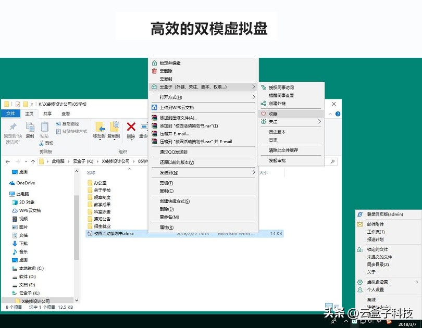Viewport: 422px width, 328px height.
Task: Click the 锁定的文件 lock icon
Action: click(x=359, y=249)
